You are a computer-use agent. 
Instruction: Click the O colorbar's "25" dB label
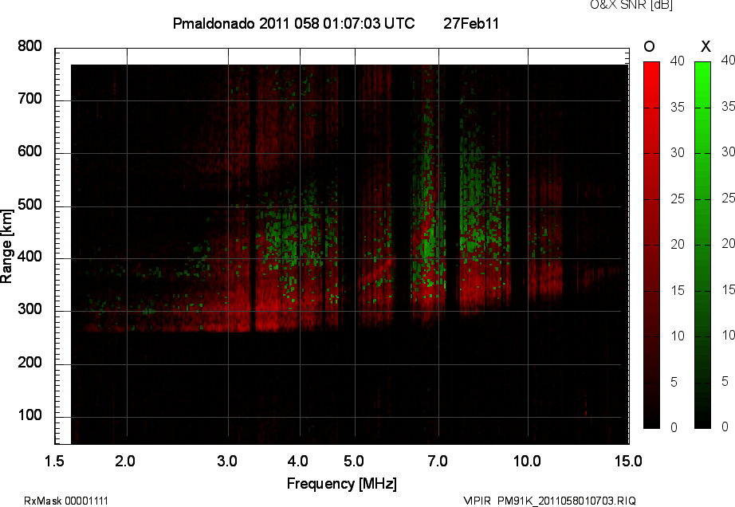(678, 199)
